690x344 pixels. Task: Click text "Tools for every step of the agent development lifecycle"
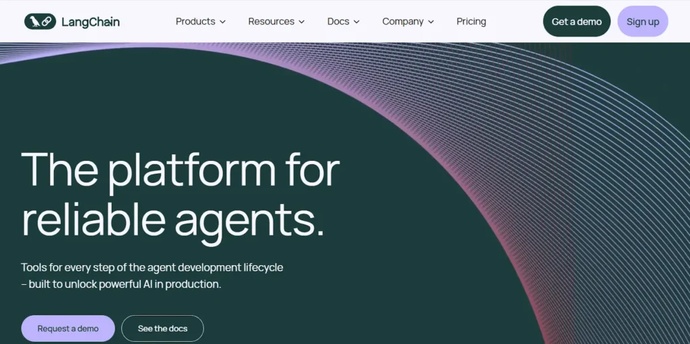tap(152, 267)
